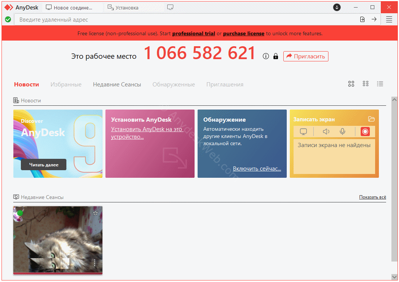Start screen recording with red record button

(365, 132)
